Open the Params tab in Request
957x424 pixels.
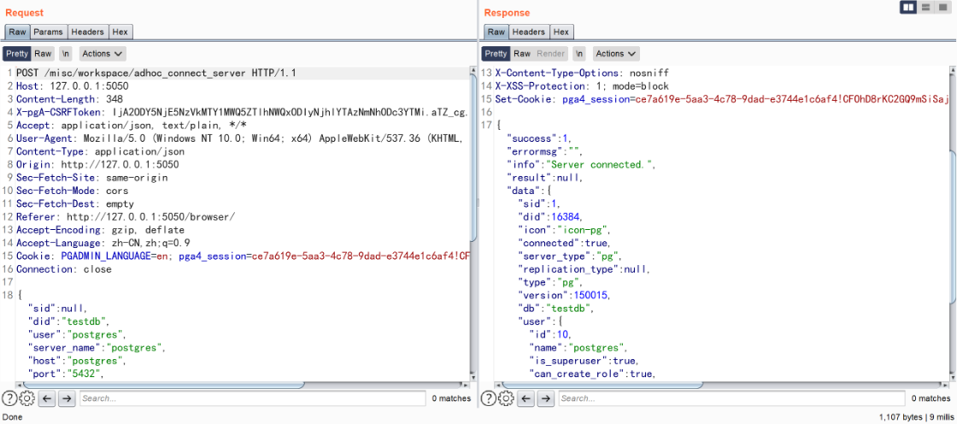click(49, 32)
